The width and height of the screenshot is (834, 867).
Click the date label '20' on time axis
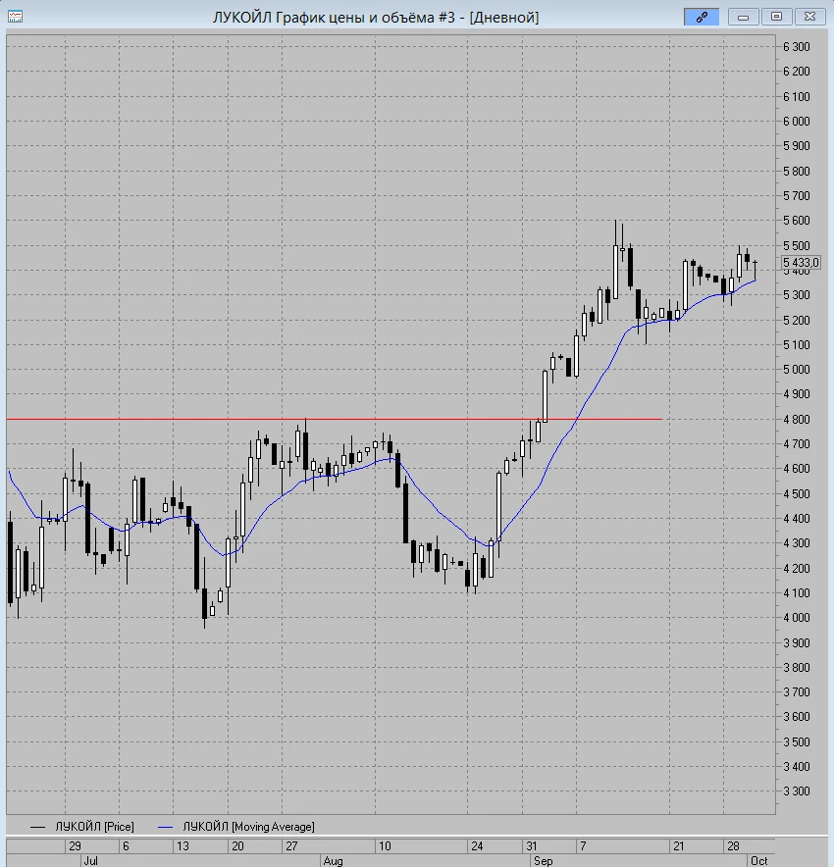tap(237, 846)
